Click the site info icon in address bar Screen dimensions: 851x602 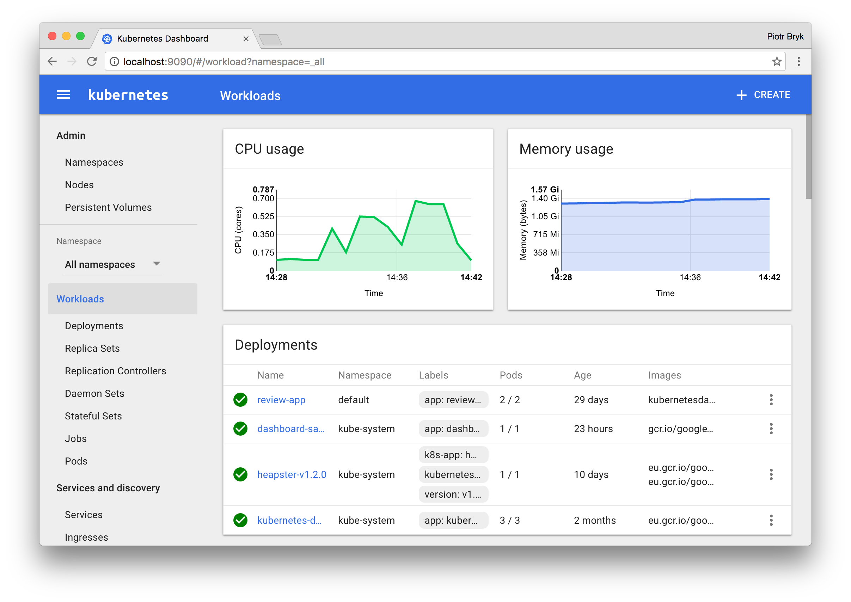(x=115, y=62)
